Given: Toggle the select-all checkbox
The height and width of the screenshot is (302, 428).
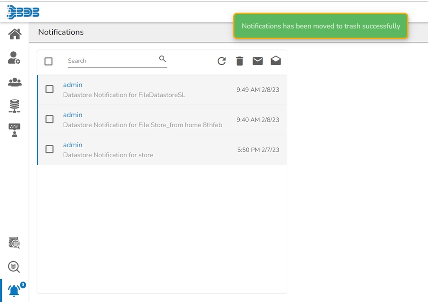Looking at the screenshot, I should pyautogui.click(x=49, y=61).
